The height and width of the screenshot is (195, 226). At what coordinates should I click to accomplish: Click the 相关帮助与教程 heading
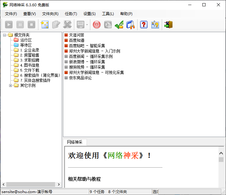coord(84,179)
